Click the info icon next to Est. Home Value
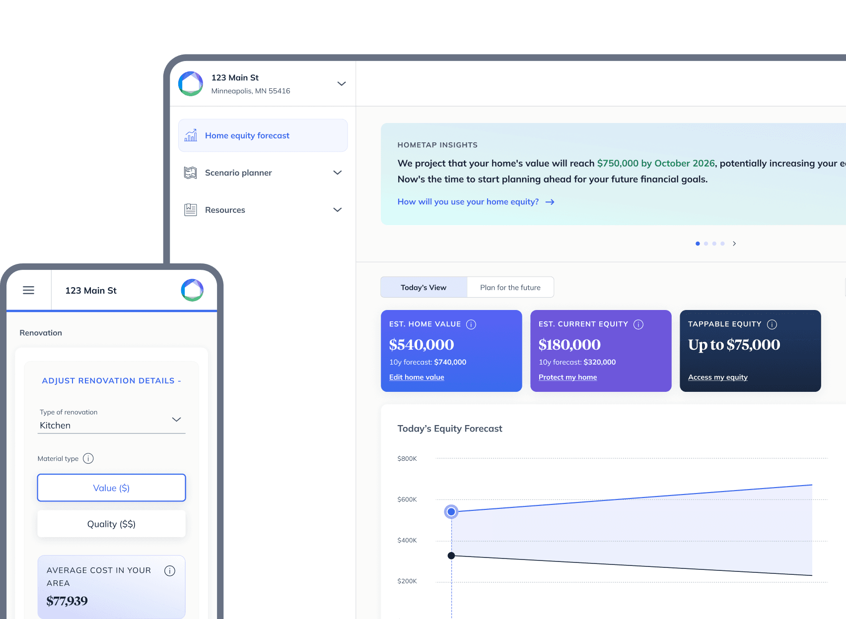This screenshot has width=846, height=619. pyautogui.click(x=471, y=324)
